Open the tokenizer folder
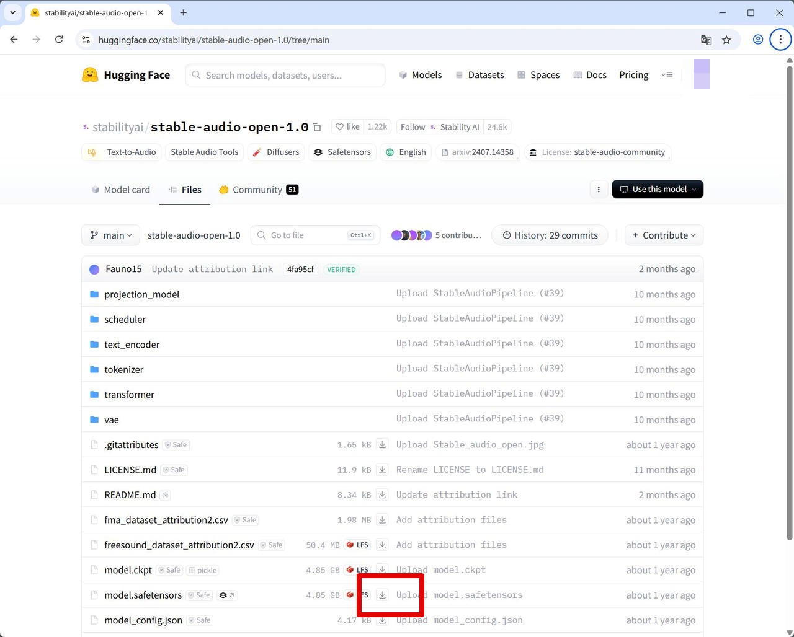This screenshot has width=794, height=637. click(x=123, y=369)
